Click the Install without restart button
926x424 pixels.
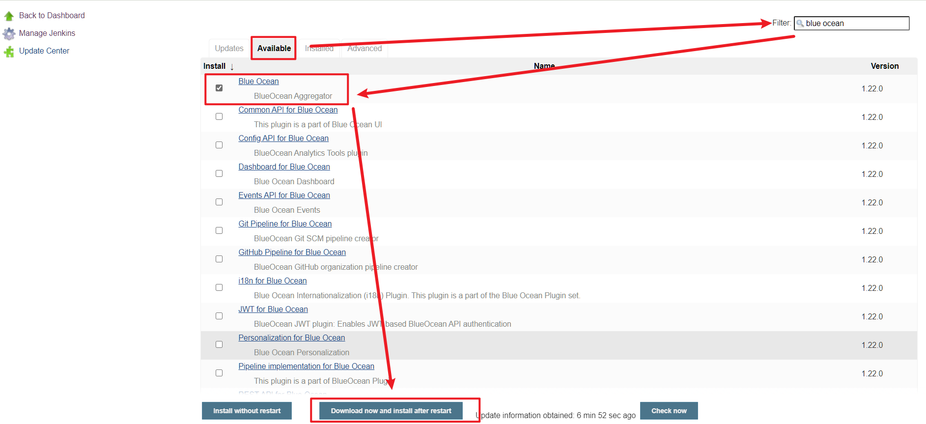tap(247, 411)
